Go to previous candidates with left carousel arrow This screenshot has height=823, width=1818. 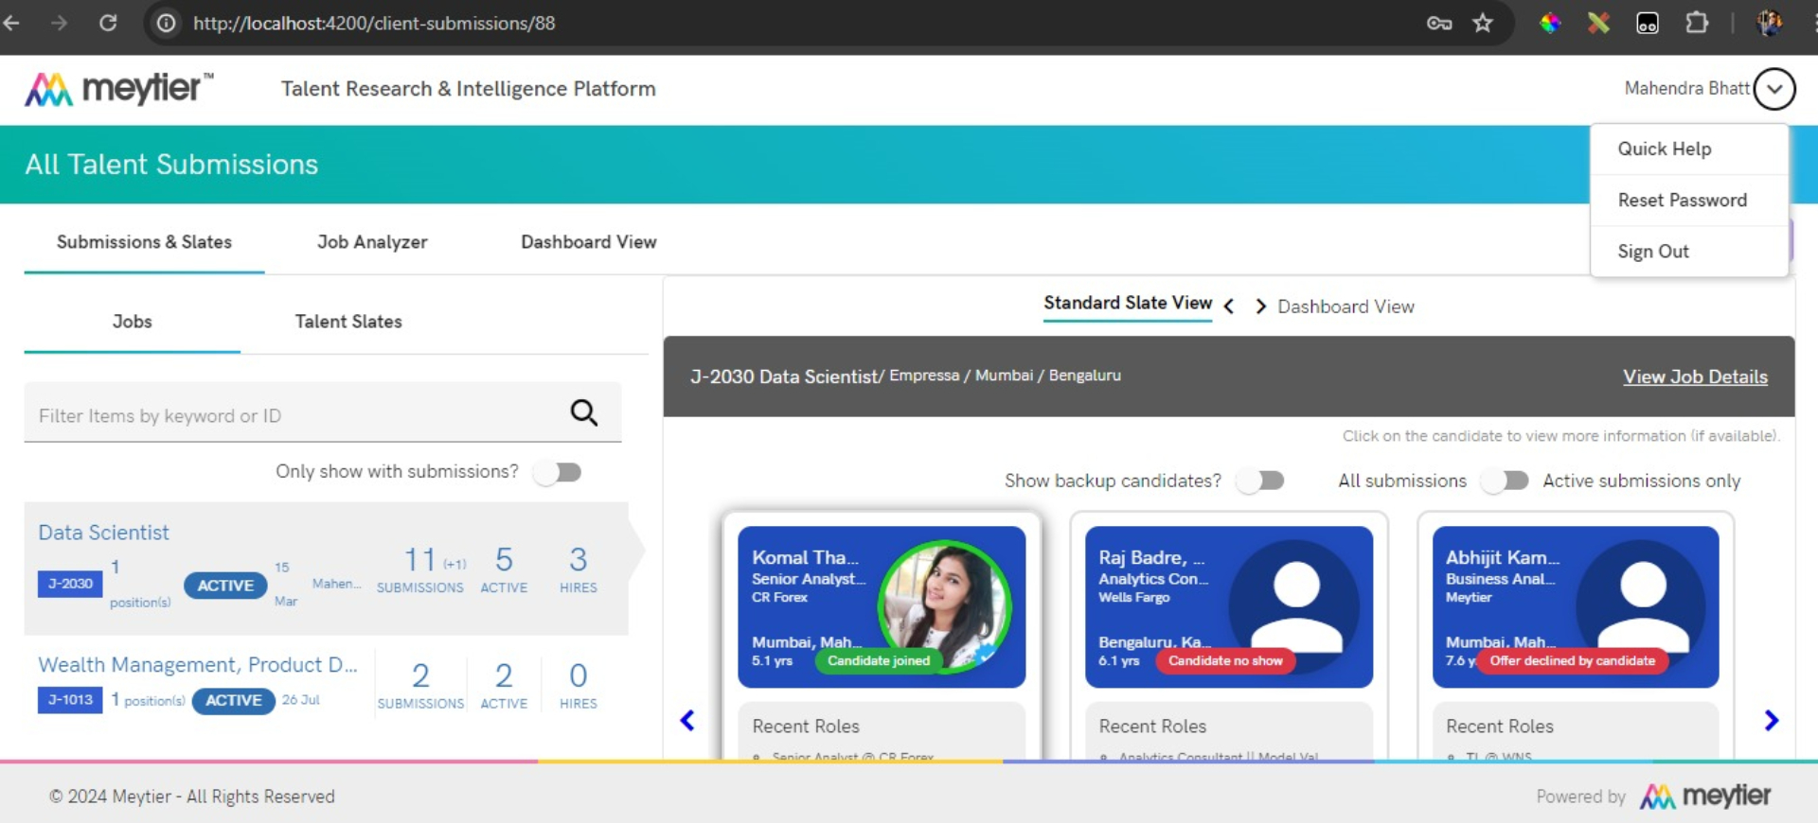[687, 721]
